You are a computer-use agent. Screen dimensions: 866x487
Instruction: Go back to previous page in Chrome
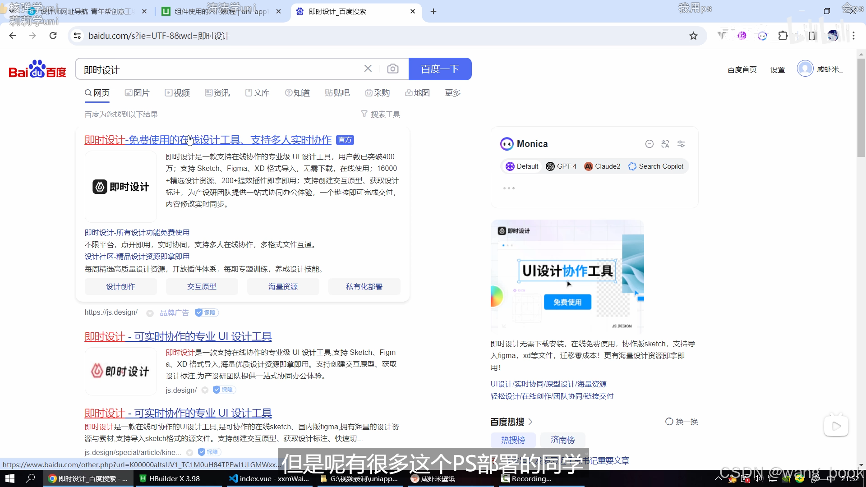coord(13,36)
